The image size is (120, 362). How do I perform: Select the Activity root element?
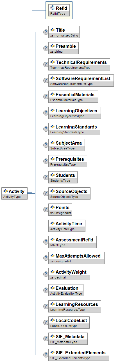tap(15, 193)
